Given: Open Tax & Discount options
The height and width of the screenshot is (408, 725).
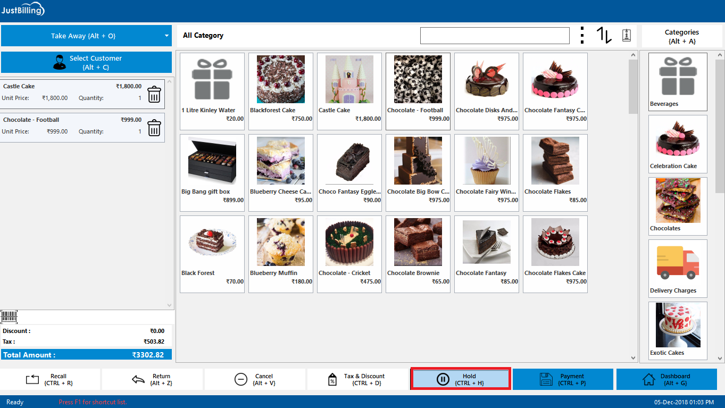Looking at the screenshot, I should pos(357,379).
